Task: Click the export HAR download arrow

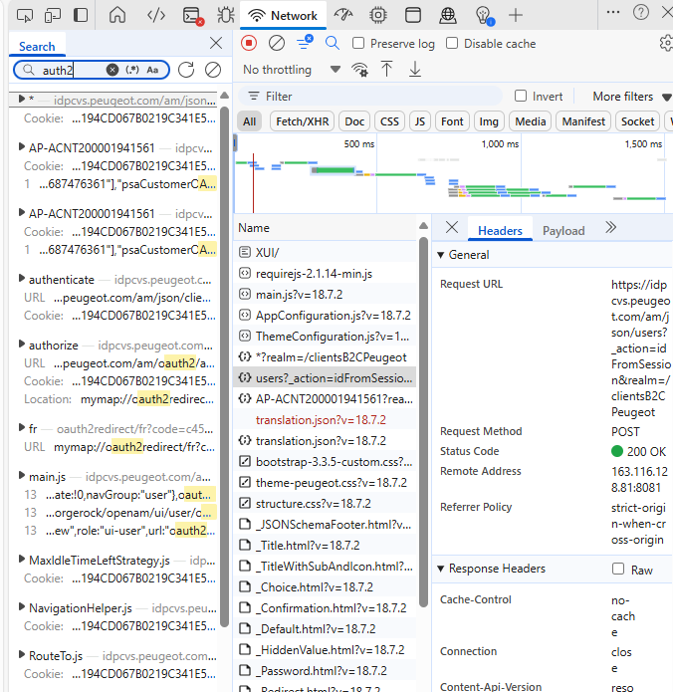Action: 415,70
